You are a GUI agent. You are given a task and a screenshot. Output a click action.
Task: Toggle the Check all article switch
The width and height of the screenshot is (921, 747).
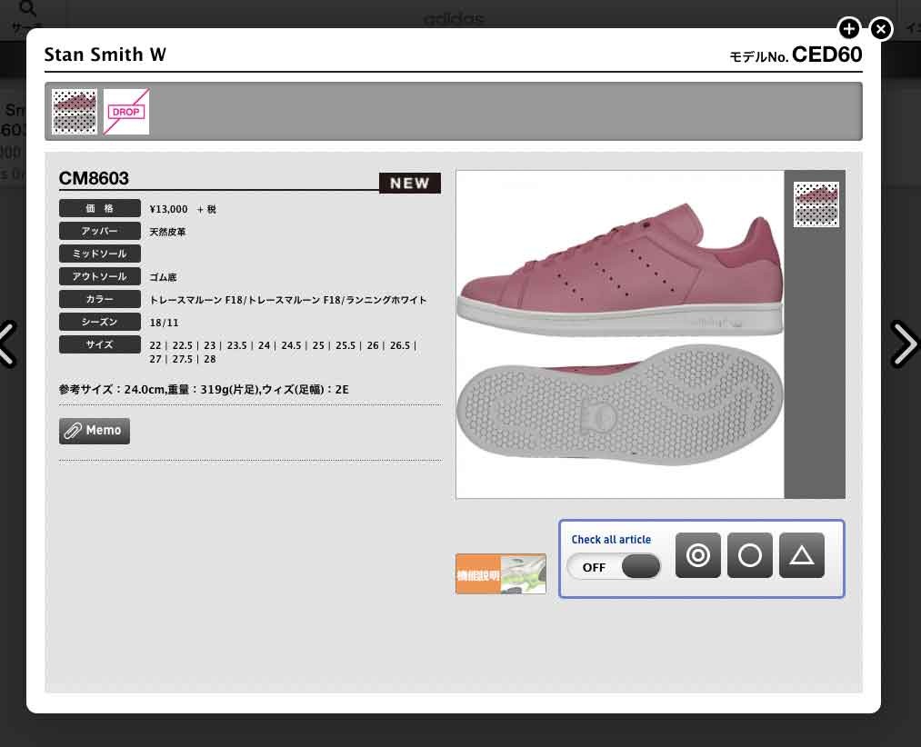(614, 567)
